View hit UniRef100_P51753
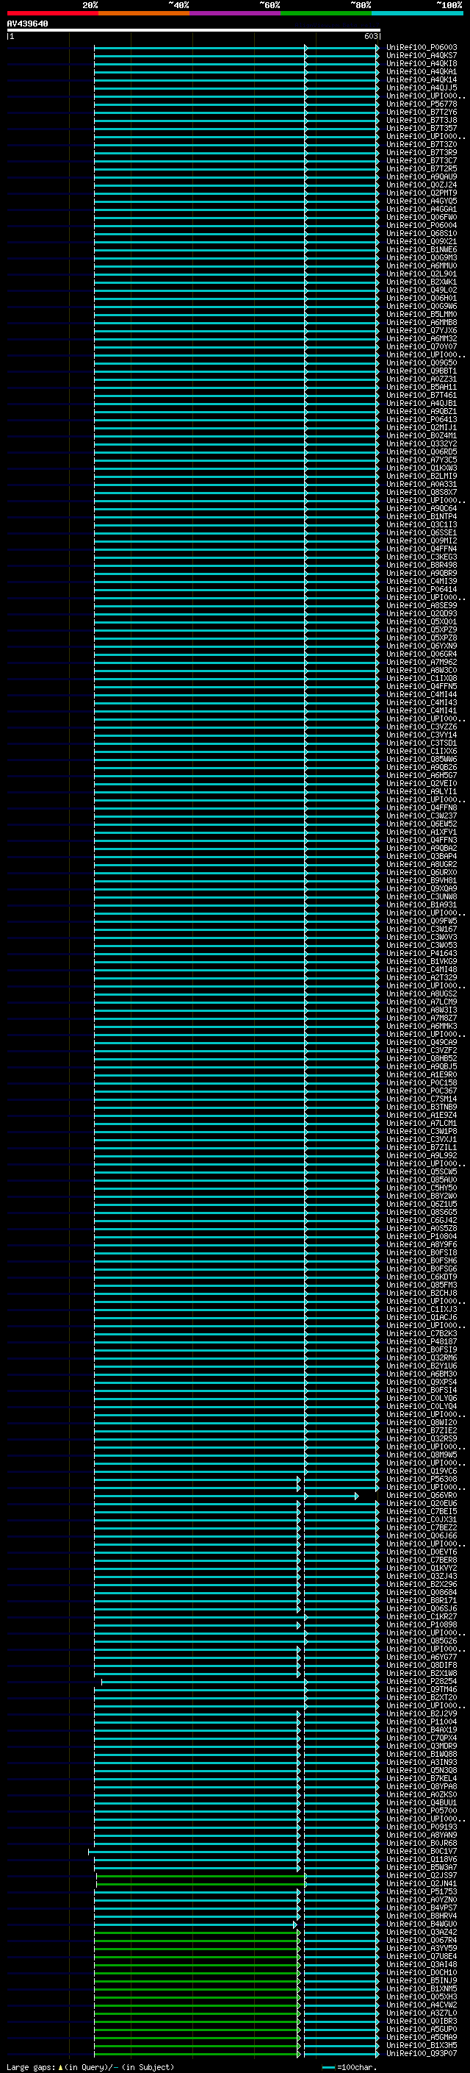This screenshot has width=470, height=2073. click(x=422, y=1891)
